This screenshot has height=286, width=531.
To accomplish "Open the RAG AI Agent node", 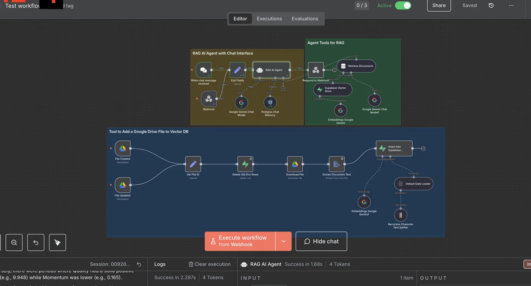I will point(271,70).
